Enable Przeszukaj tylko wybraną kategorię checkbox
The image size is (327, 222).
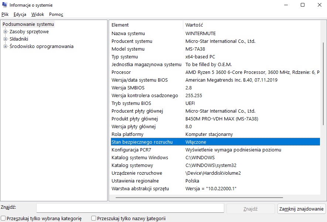(x=3, y=218)
